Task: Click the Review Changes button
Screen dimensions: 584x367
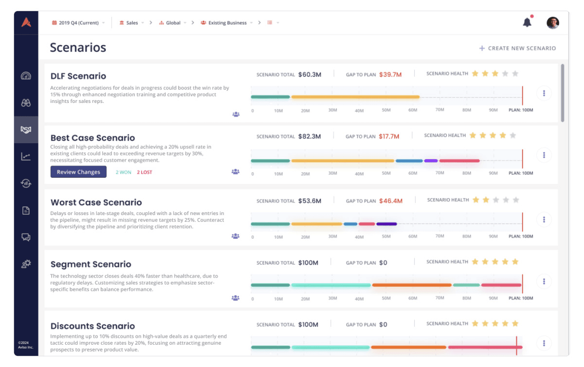Action: coord(78,172)
